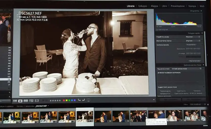Select folder row with count 706
The image size is (211, 129).
[6, 79]
